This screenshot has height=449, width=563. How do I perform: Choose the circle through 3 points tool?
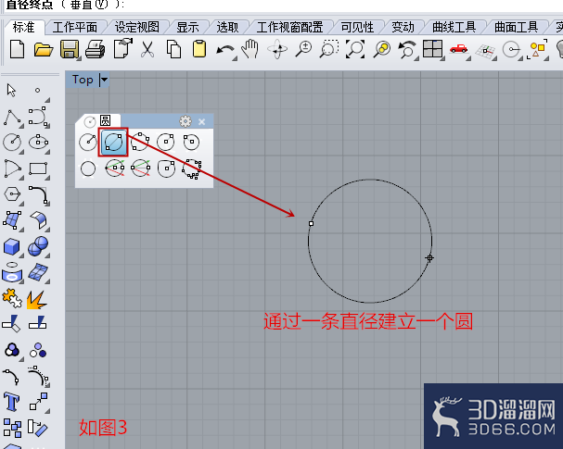140,142
